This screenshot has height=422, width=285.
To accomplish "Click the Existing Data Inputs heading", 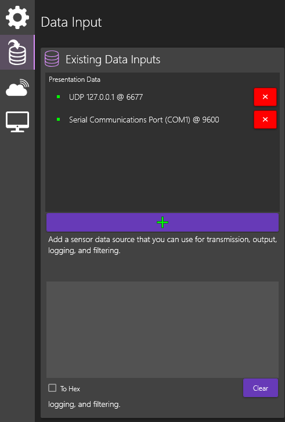I will 113,59.
